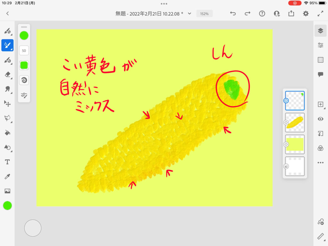Open the app settings gear menu
Image resolution: width=328 pixels, height=246 pixels.
306,13
